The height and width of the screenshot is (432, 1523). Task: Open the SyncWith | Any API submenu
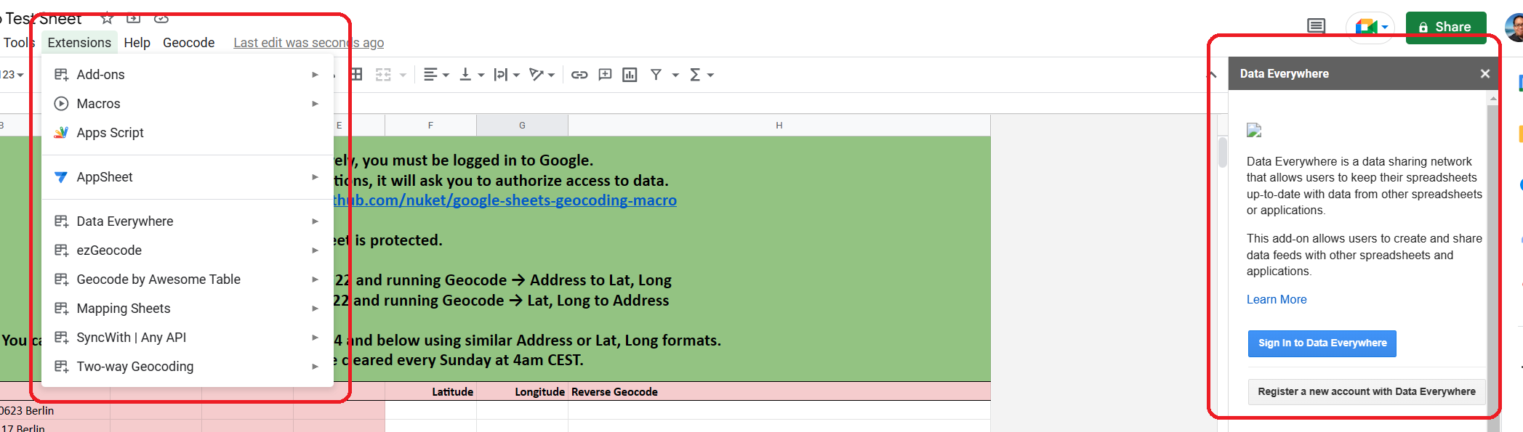[188, 337]
